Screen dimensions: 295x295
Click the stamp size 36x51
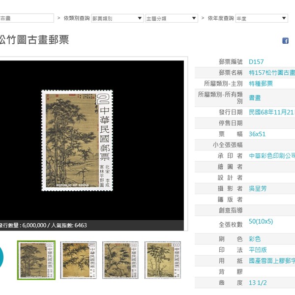click(257, 134)
